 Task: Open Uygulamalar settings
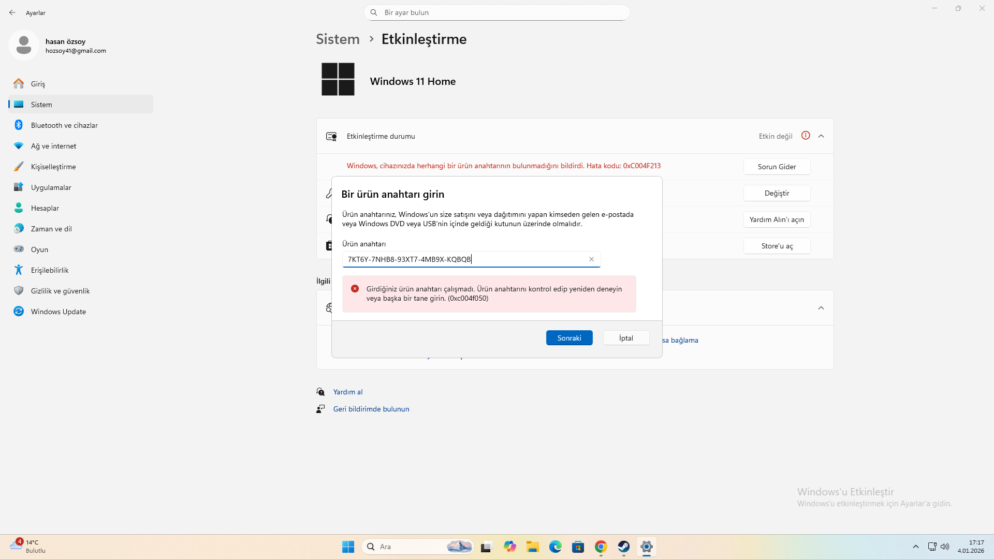click(x=81, y=187)
